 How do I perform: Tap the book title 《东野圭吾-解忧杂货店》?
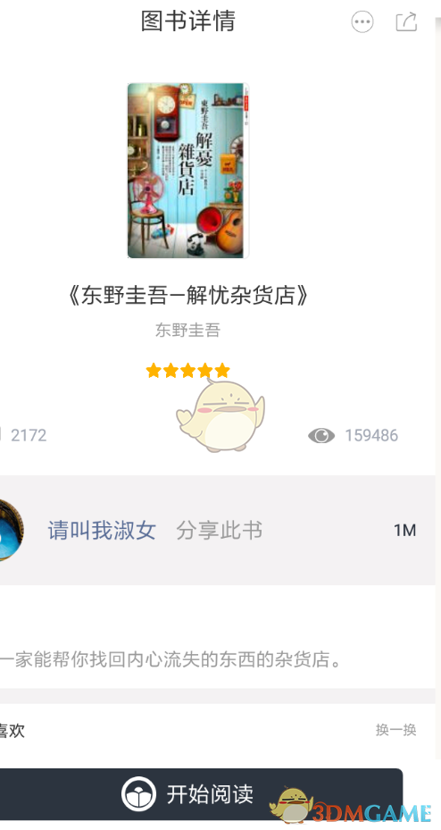pyautogui.click(x=187, y=296)
